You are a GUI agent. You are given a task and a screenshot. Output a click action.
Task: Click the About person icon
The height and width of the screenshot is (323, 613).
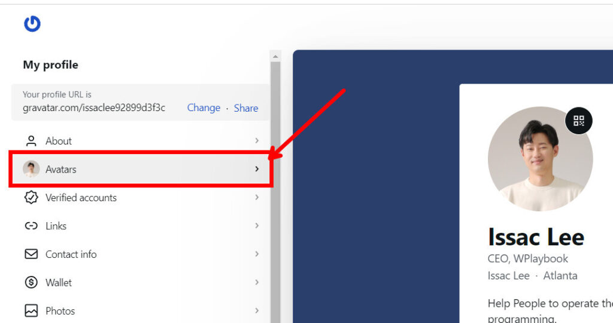point(31,141)
